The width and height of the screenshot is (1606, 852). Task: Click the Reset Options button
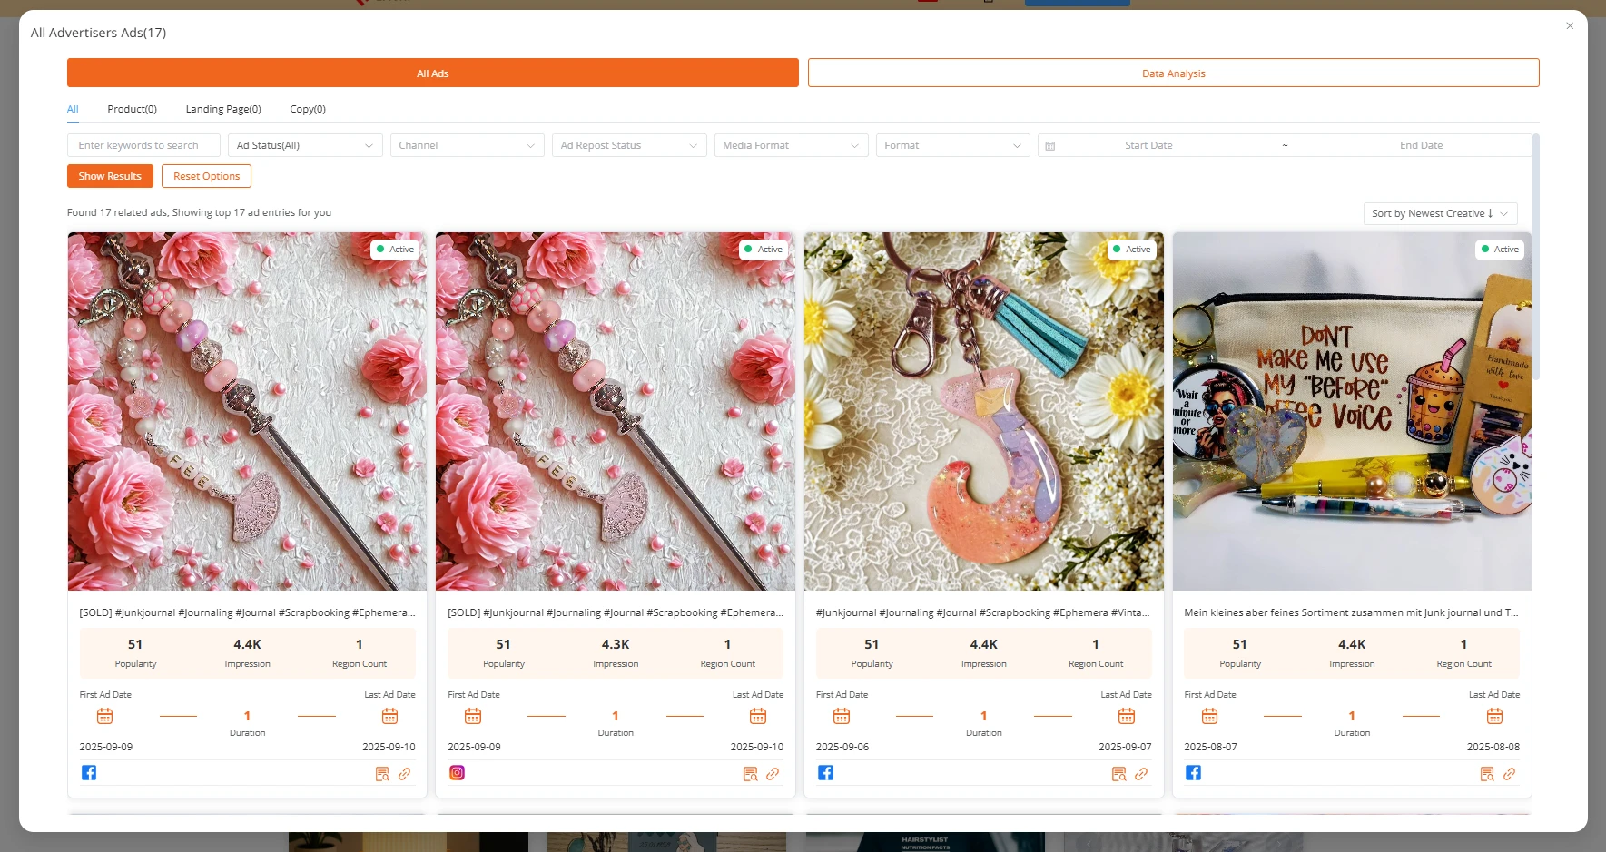[x=206, y=176]
